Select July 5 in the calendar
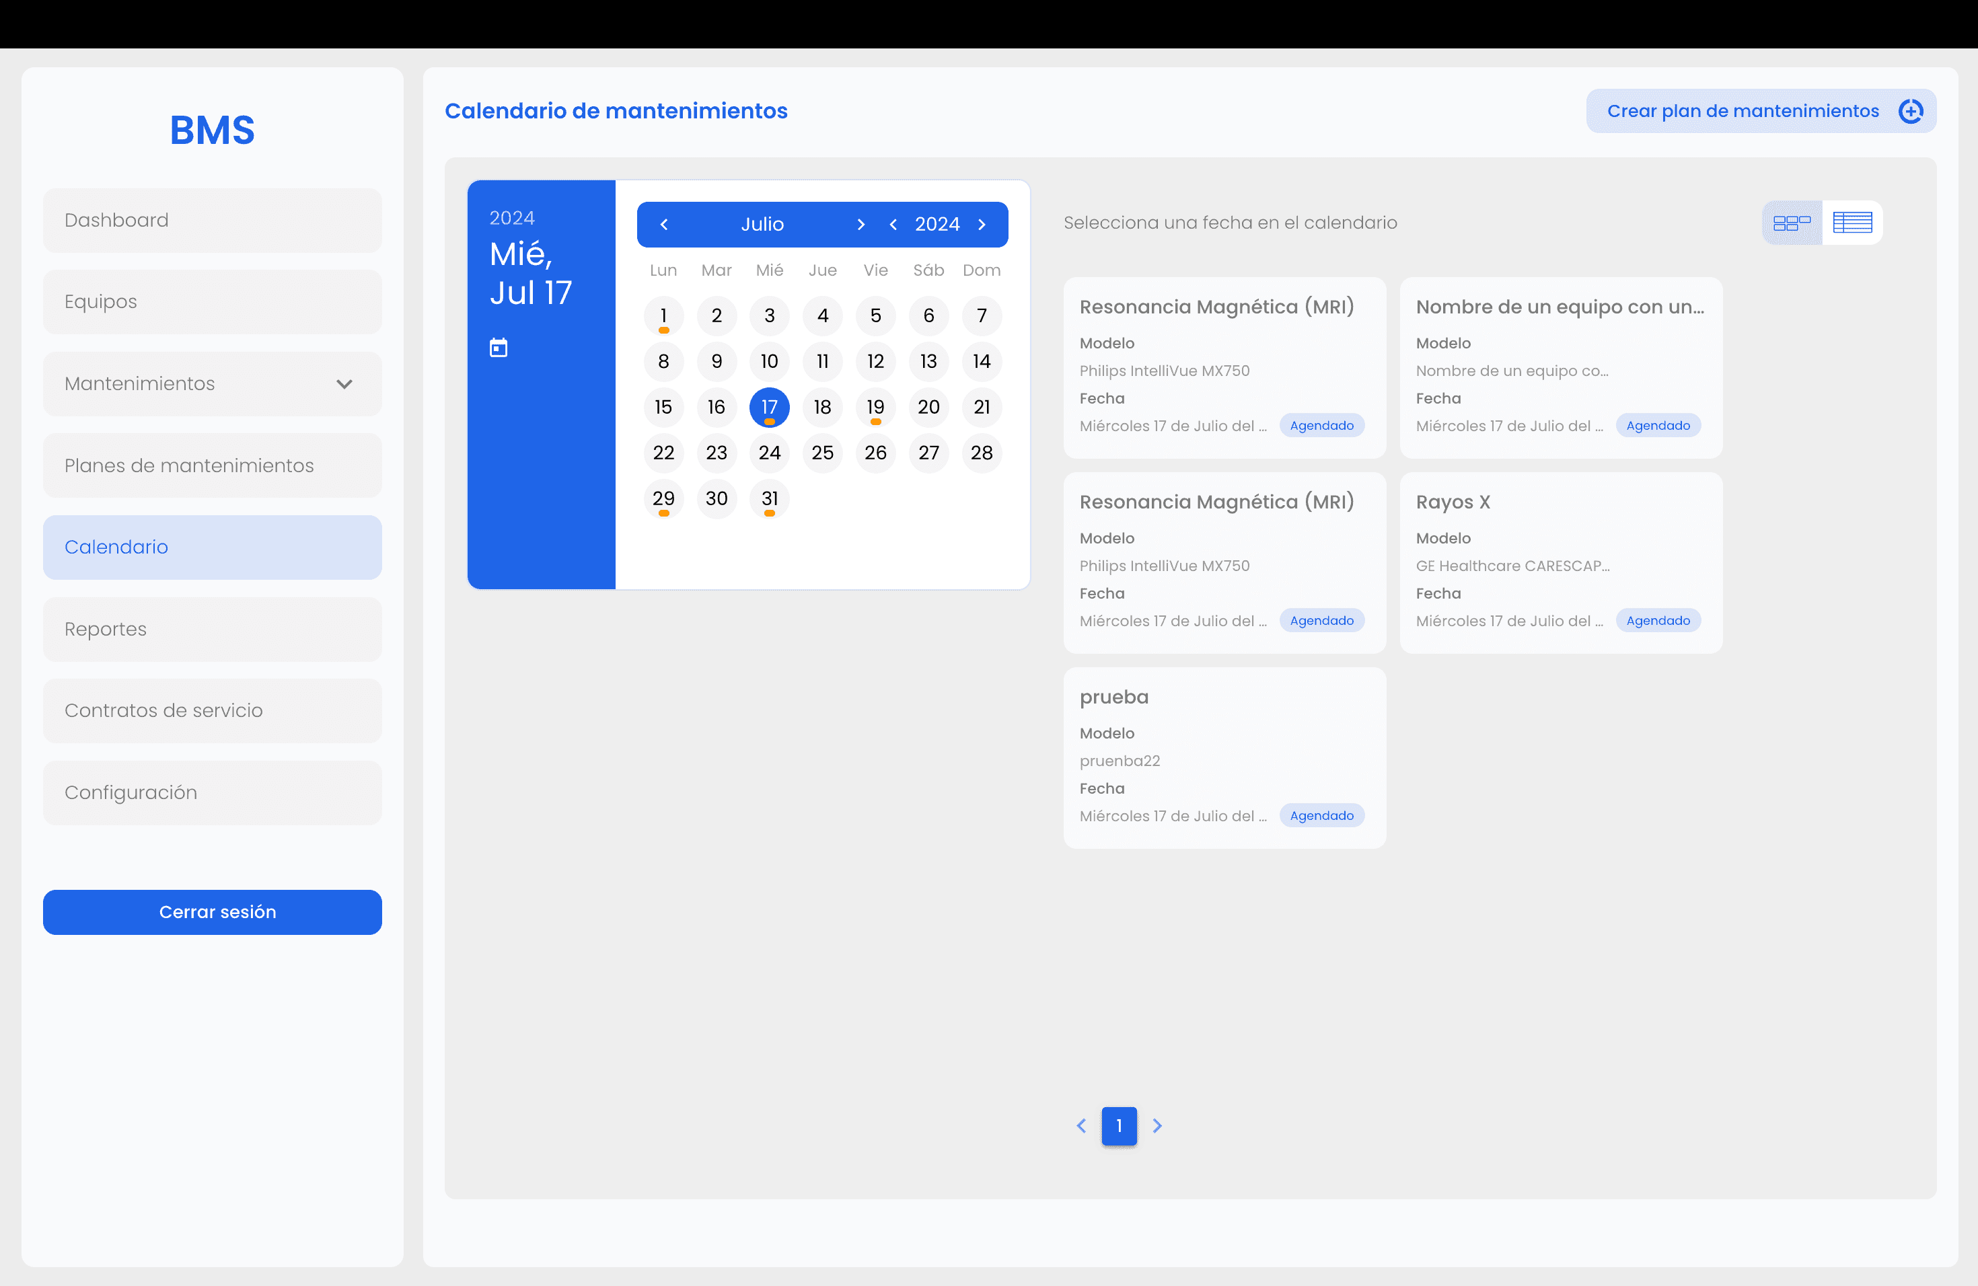Image resolution: width=1978 pixels, height=1286 pixels. coord(875,315)
